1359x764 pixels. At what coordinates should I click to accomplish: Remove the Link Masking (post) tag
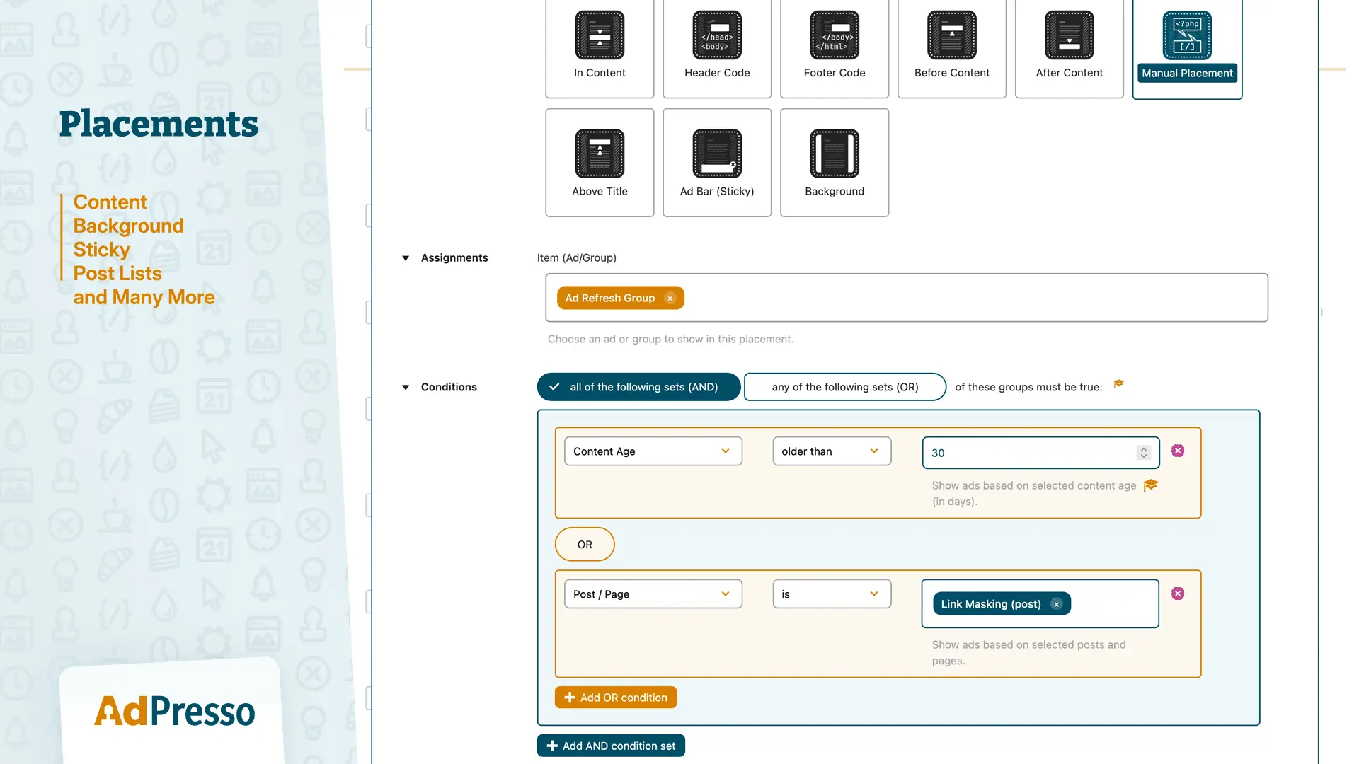pos(1056,604)
